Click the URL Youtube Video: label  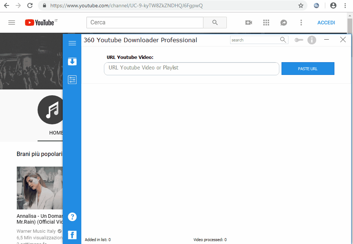(x=130, y=57)
